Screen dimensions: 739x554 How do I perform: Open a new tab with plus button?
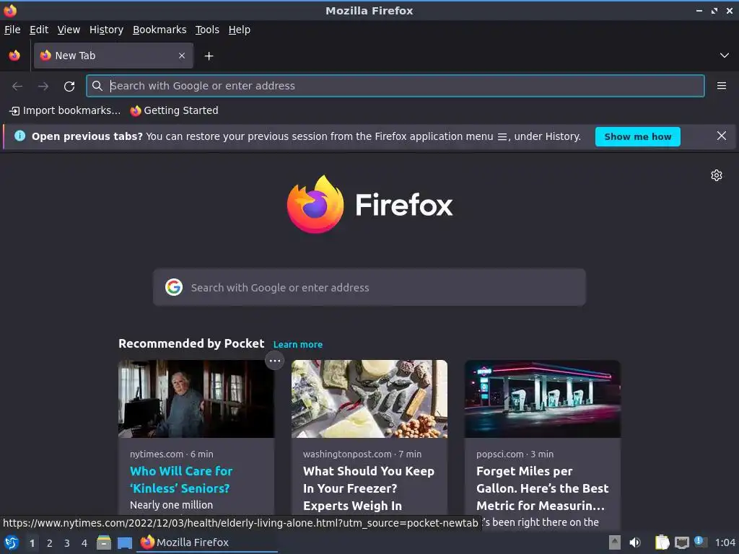pos(209,56)
